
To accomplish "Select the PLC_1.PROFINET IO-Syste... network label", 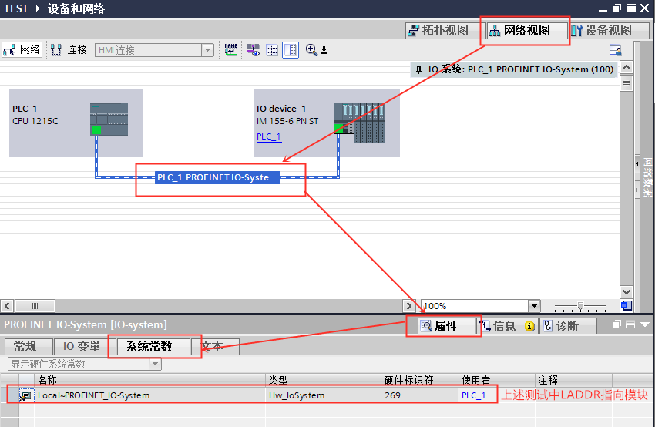I will [x=217, y=177].
